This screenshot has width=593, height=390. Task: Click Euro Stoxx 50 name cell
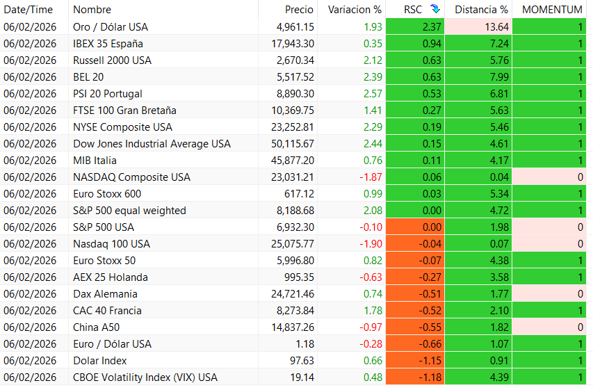(x=104, y=260)
